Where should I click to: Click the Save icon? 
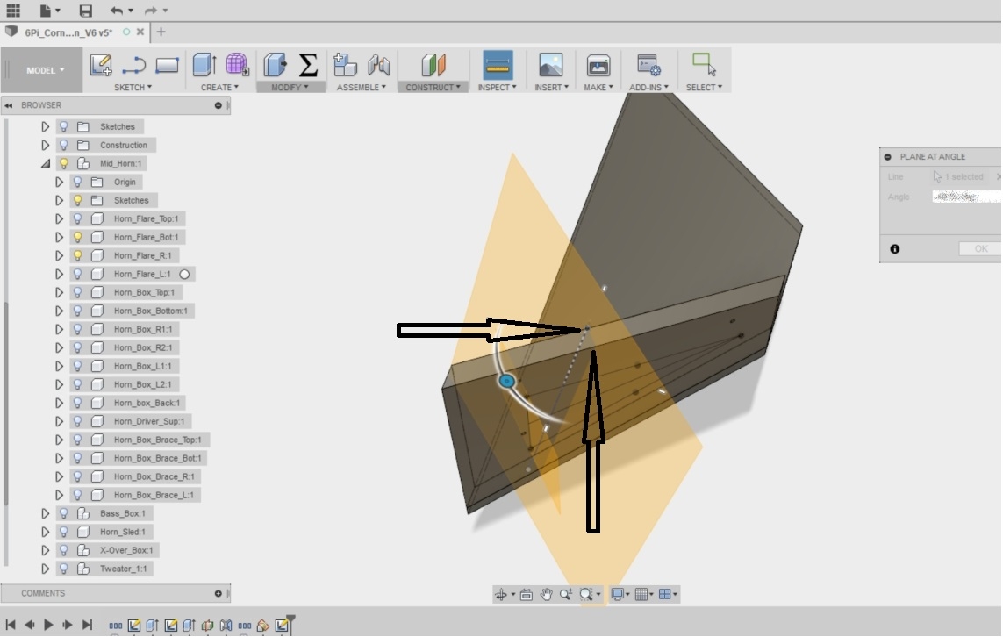coord(85,11)
